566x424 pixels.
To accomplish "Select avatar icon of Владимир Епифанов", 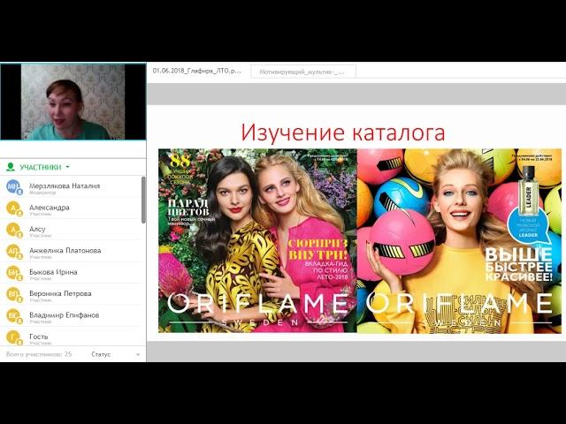I will pos(14,316).
